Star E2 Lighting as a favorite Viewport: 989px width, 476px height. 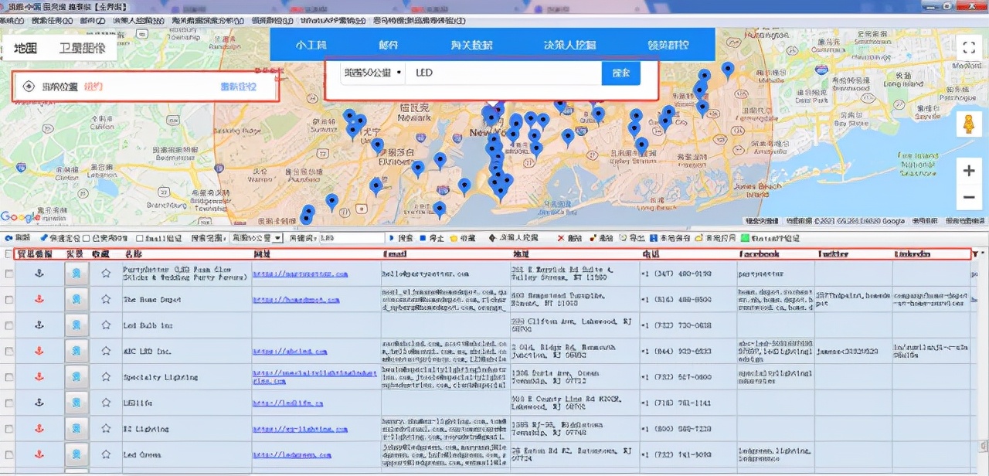tap(106, 428)
